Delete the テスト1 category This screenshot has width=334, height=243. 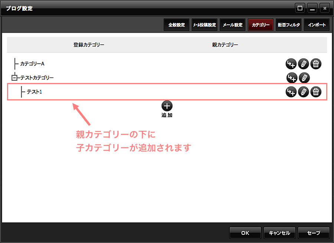pyautogui.click(x=316, y=92)
